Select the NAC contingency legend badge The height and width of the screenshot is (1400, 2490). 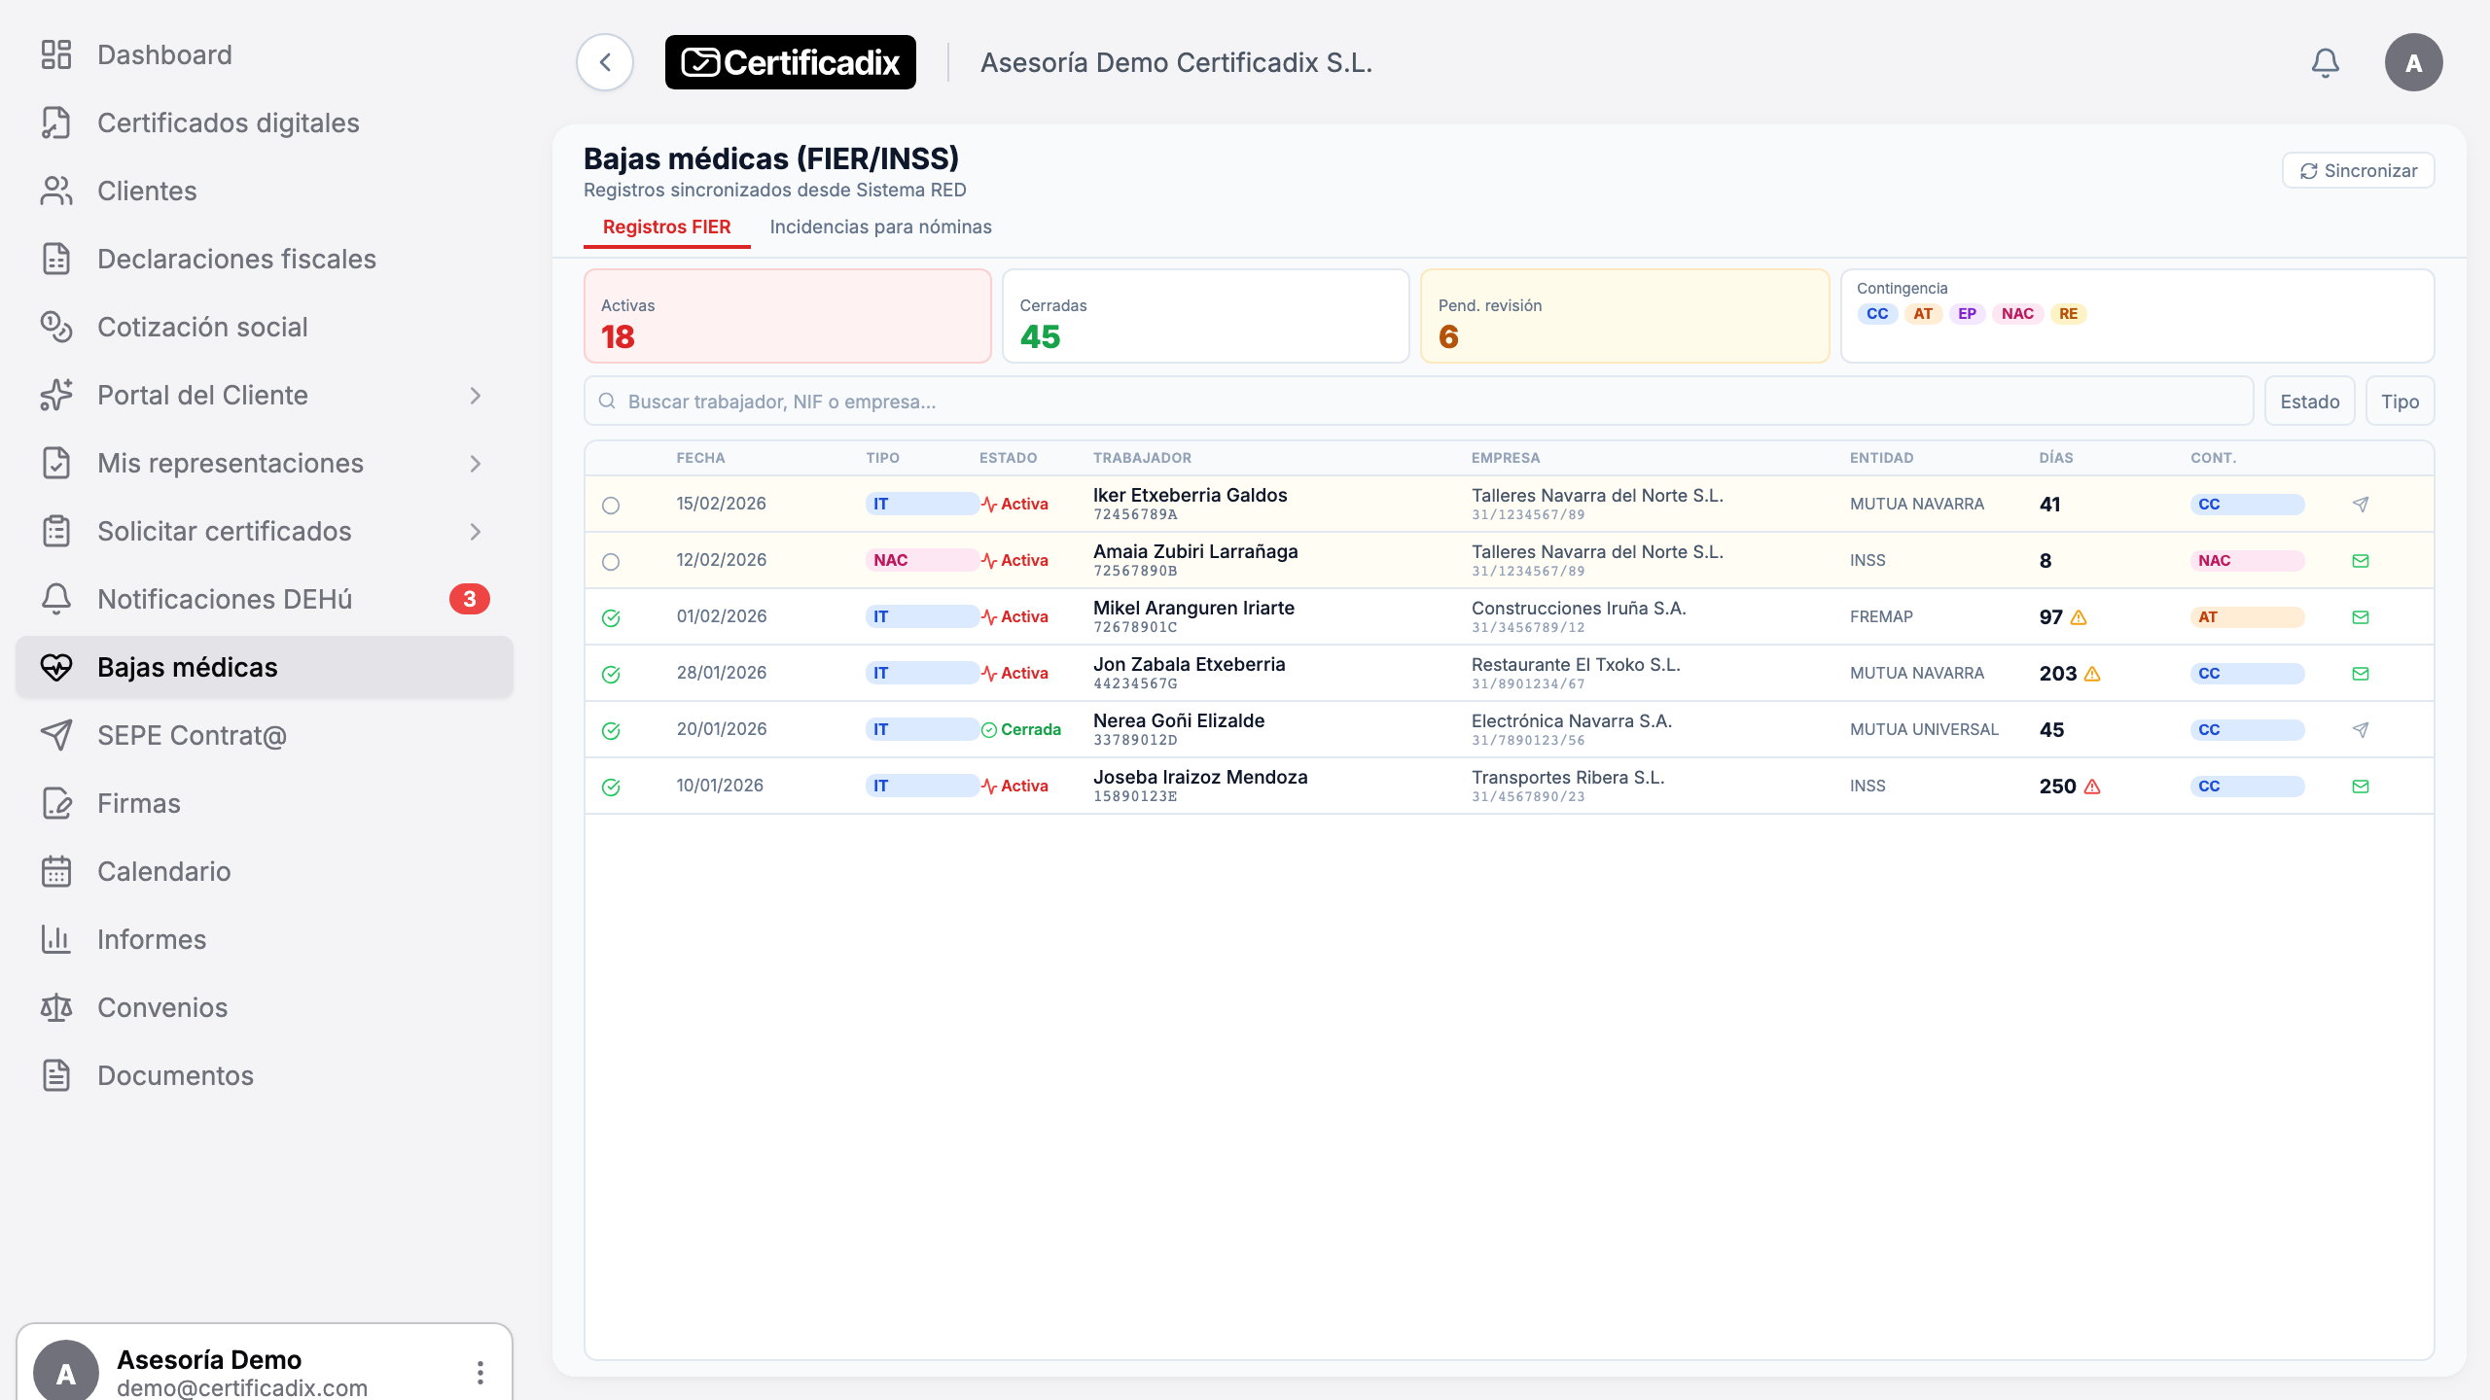(2017, 314)
